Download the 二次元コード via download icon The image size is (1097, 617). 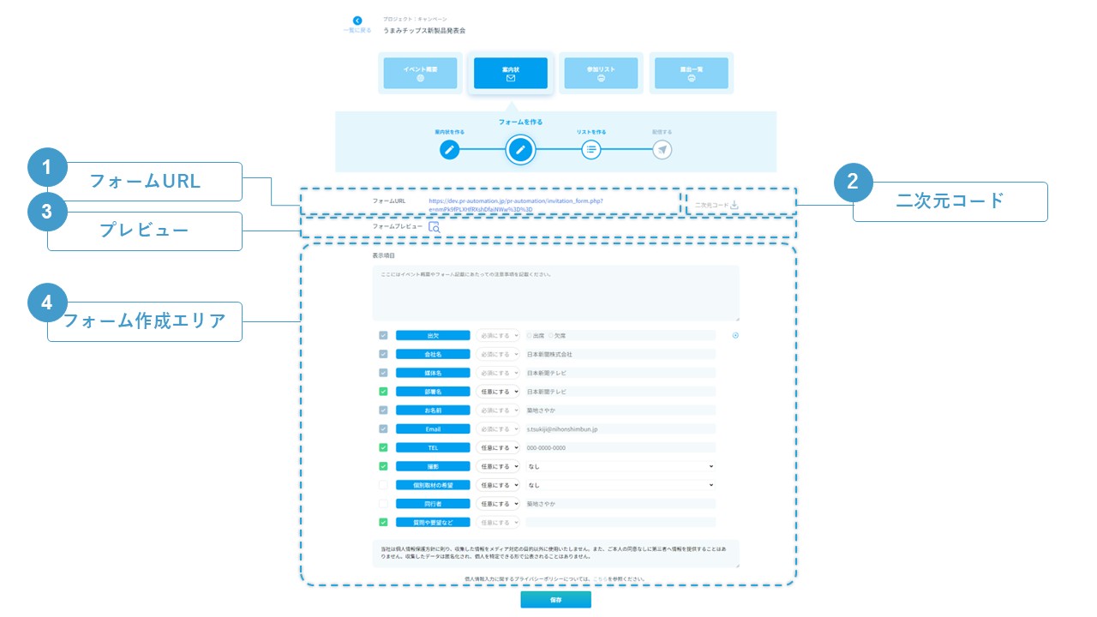point(734,205)
